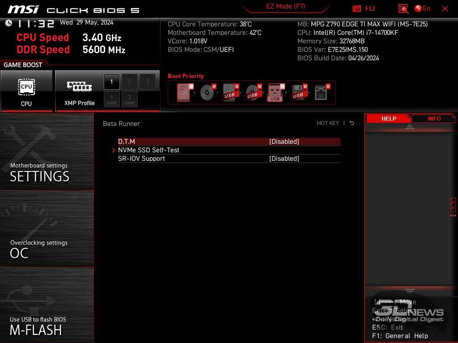458x343 pixels.
Task: Open the HOT KEY list
Action: pos(328,123)
